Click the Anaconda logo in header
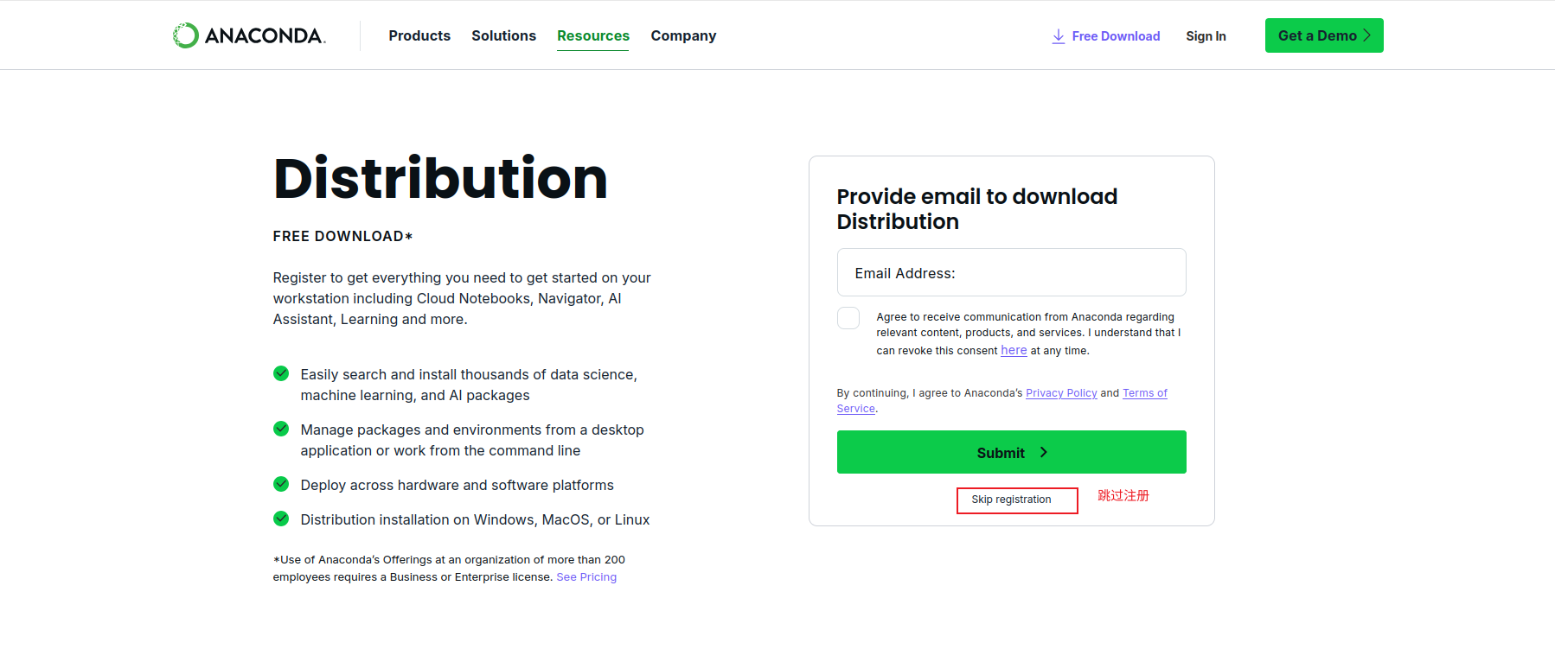 (249, 35)
